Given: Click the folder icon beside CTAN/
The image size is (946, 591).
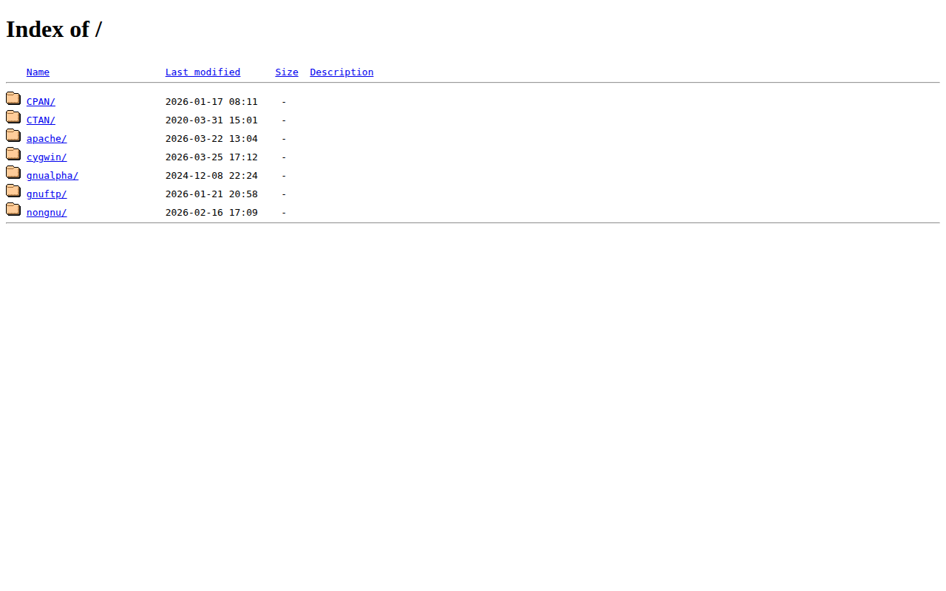Looking at the screenshot, I should (13, 117).
